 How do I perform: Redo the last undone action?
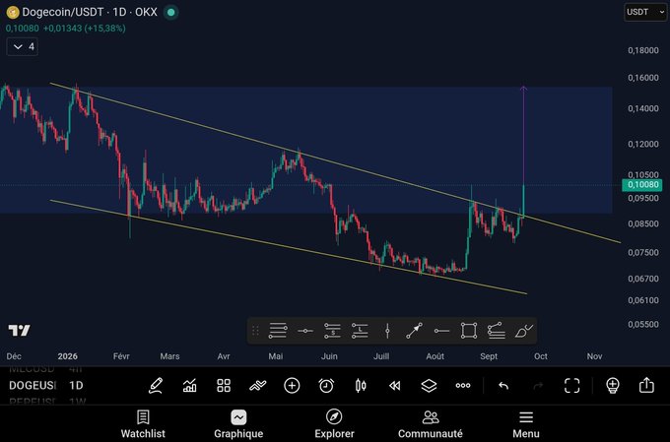(x=538, y=386)
